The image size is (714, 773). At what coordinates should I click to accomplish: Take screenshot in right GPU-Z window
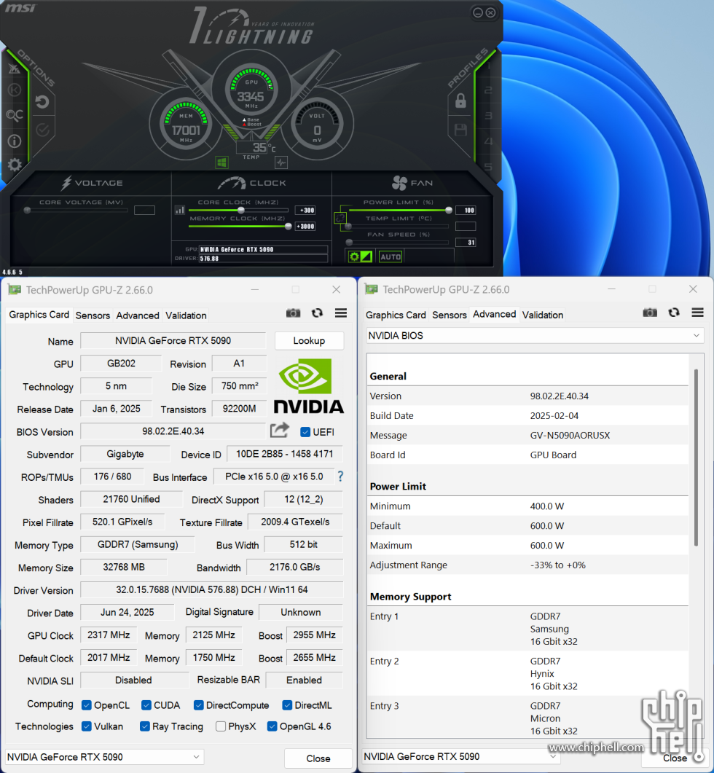tap(650, 313)
